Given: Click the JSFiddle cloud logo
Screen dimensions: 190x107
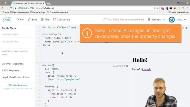Looking at the screenshot, I should [x=7, y=20].
